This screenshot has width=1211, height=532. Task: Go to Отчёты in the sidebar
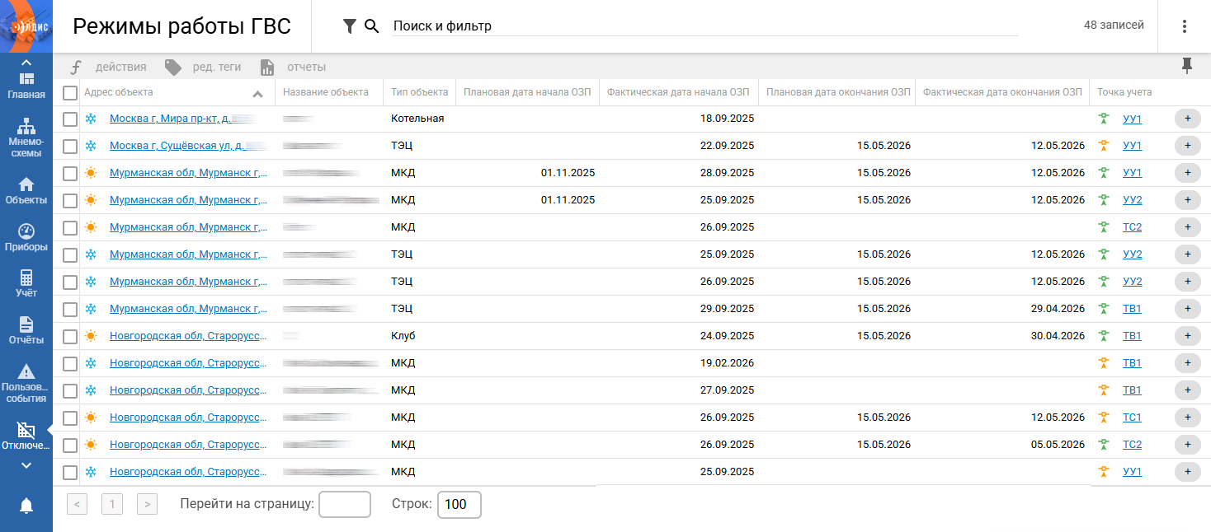(x=26, y=330)
